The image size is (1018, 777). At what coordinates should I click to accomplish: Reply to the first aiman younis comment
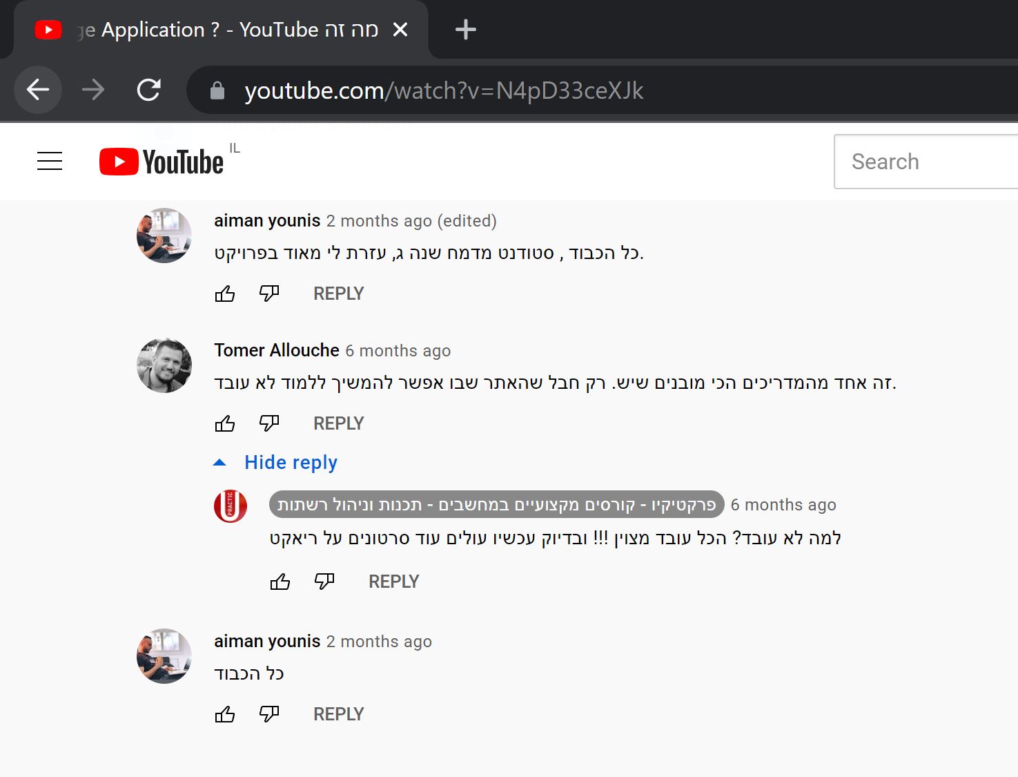tap(338, 294)
